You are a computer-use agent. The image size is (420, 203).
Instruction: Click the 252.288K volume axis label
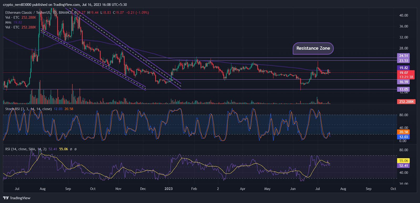(406, 101)
